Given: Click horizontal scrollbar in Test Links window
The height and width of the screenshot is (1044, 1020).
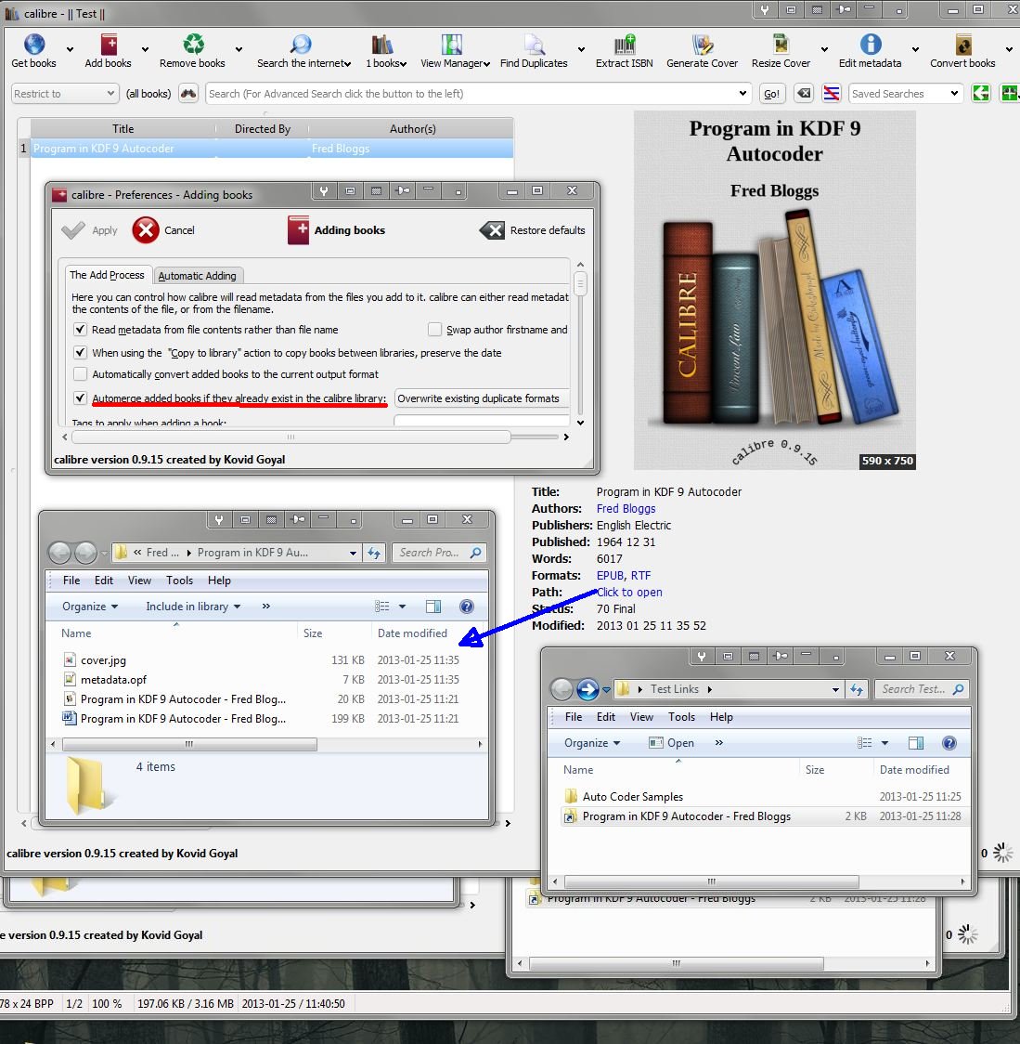Looking at the screenshot, I should coord(711,881).
